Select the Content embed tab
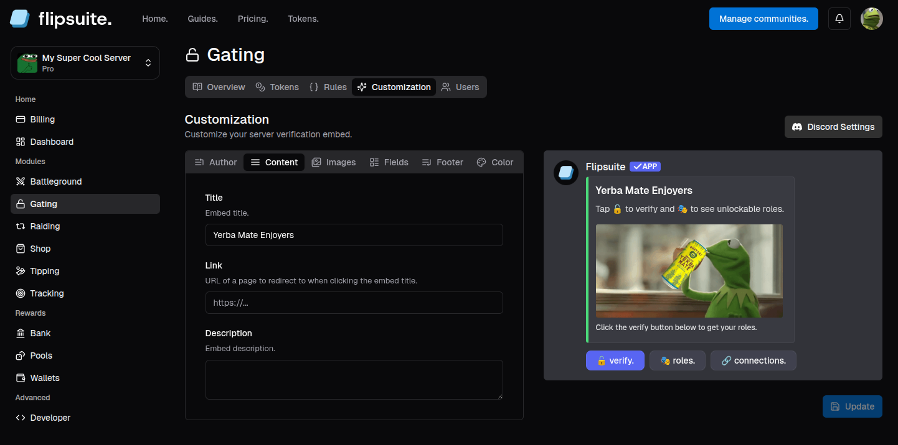Screen dimensions: 898x445 (274, 162)
